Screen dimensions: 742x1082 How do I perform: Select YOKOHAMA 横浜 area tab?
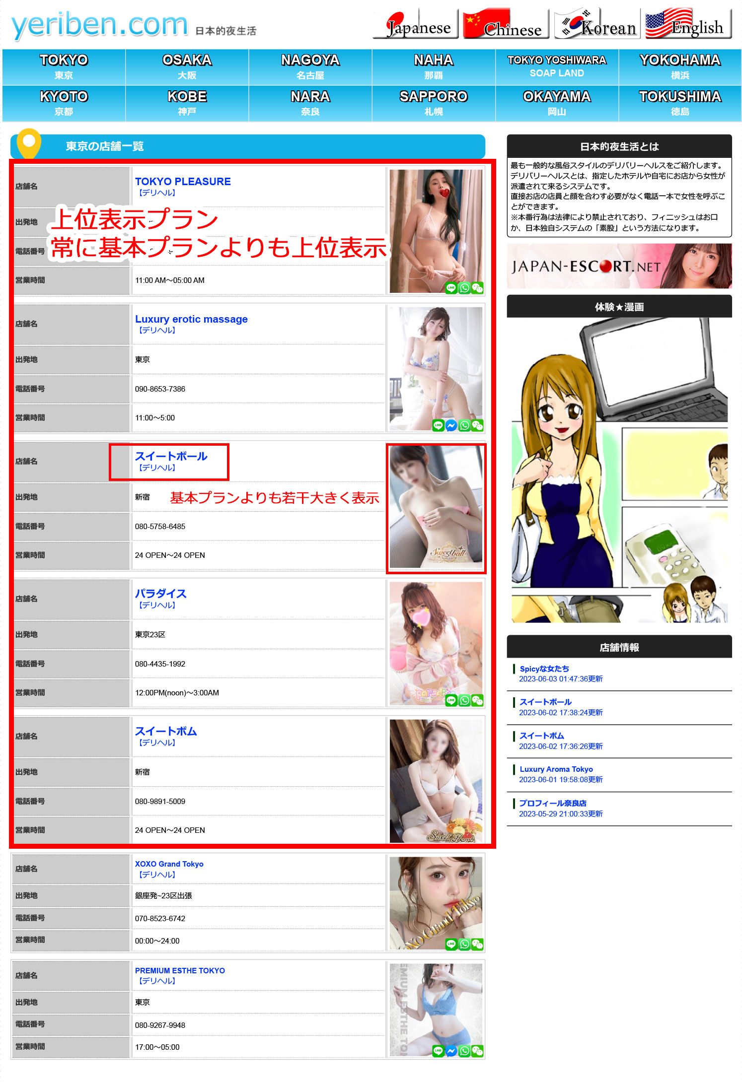[x=680, y=67]
